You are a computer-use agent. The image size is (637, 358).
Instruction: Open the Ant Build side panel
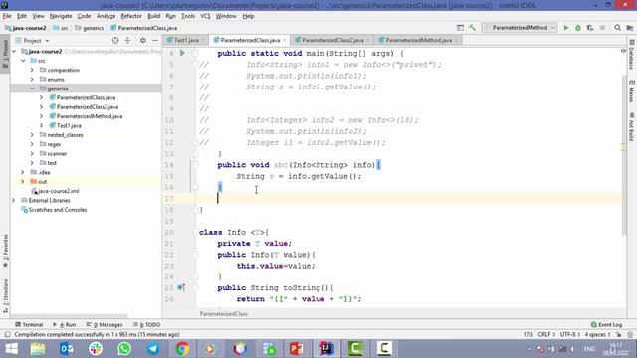coord(631,127)
